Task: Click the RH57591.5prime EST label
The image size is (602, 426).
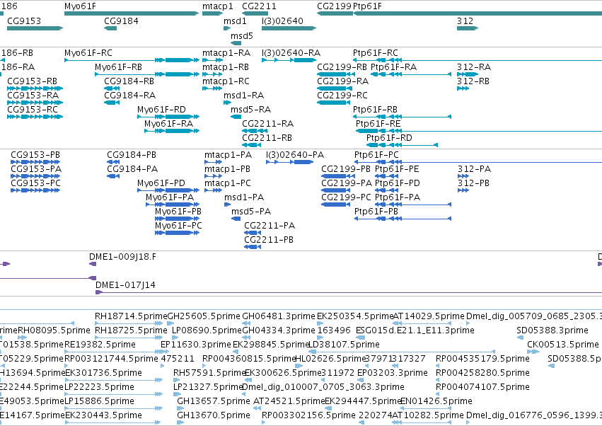Action: pos(209,373)
